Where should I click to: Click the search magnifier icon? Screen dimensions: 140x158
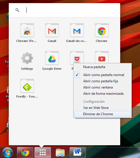click(x=17, y=10)
